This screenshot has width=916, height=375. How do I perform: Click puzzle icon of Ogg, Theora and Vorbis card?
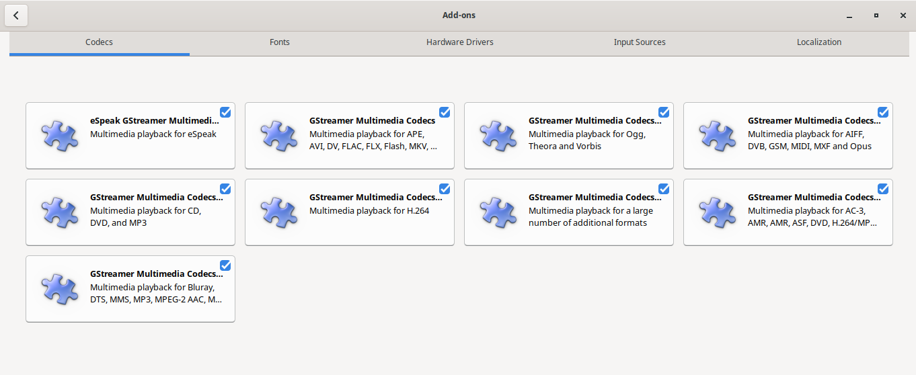point(498,136)
